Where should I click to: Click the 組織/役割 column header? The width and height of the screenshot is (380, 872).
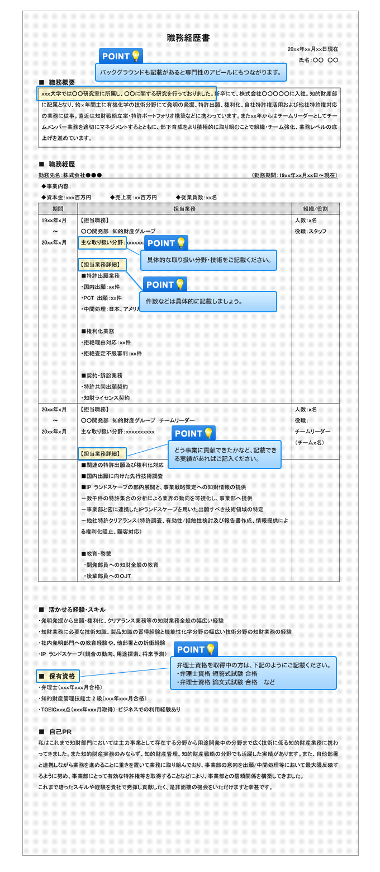pyautogui.click(x=315, y=209)
